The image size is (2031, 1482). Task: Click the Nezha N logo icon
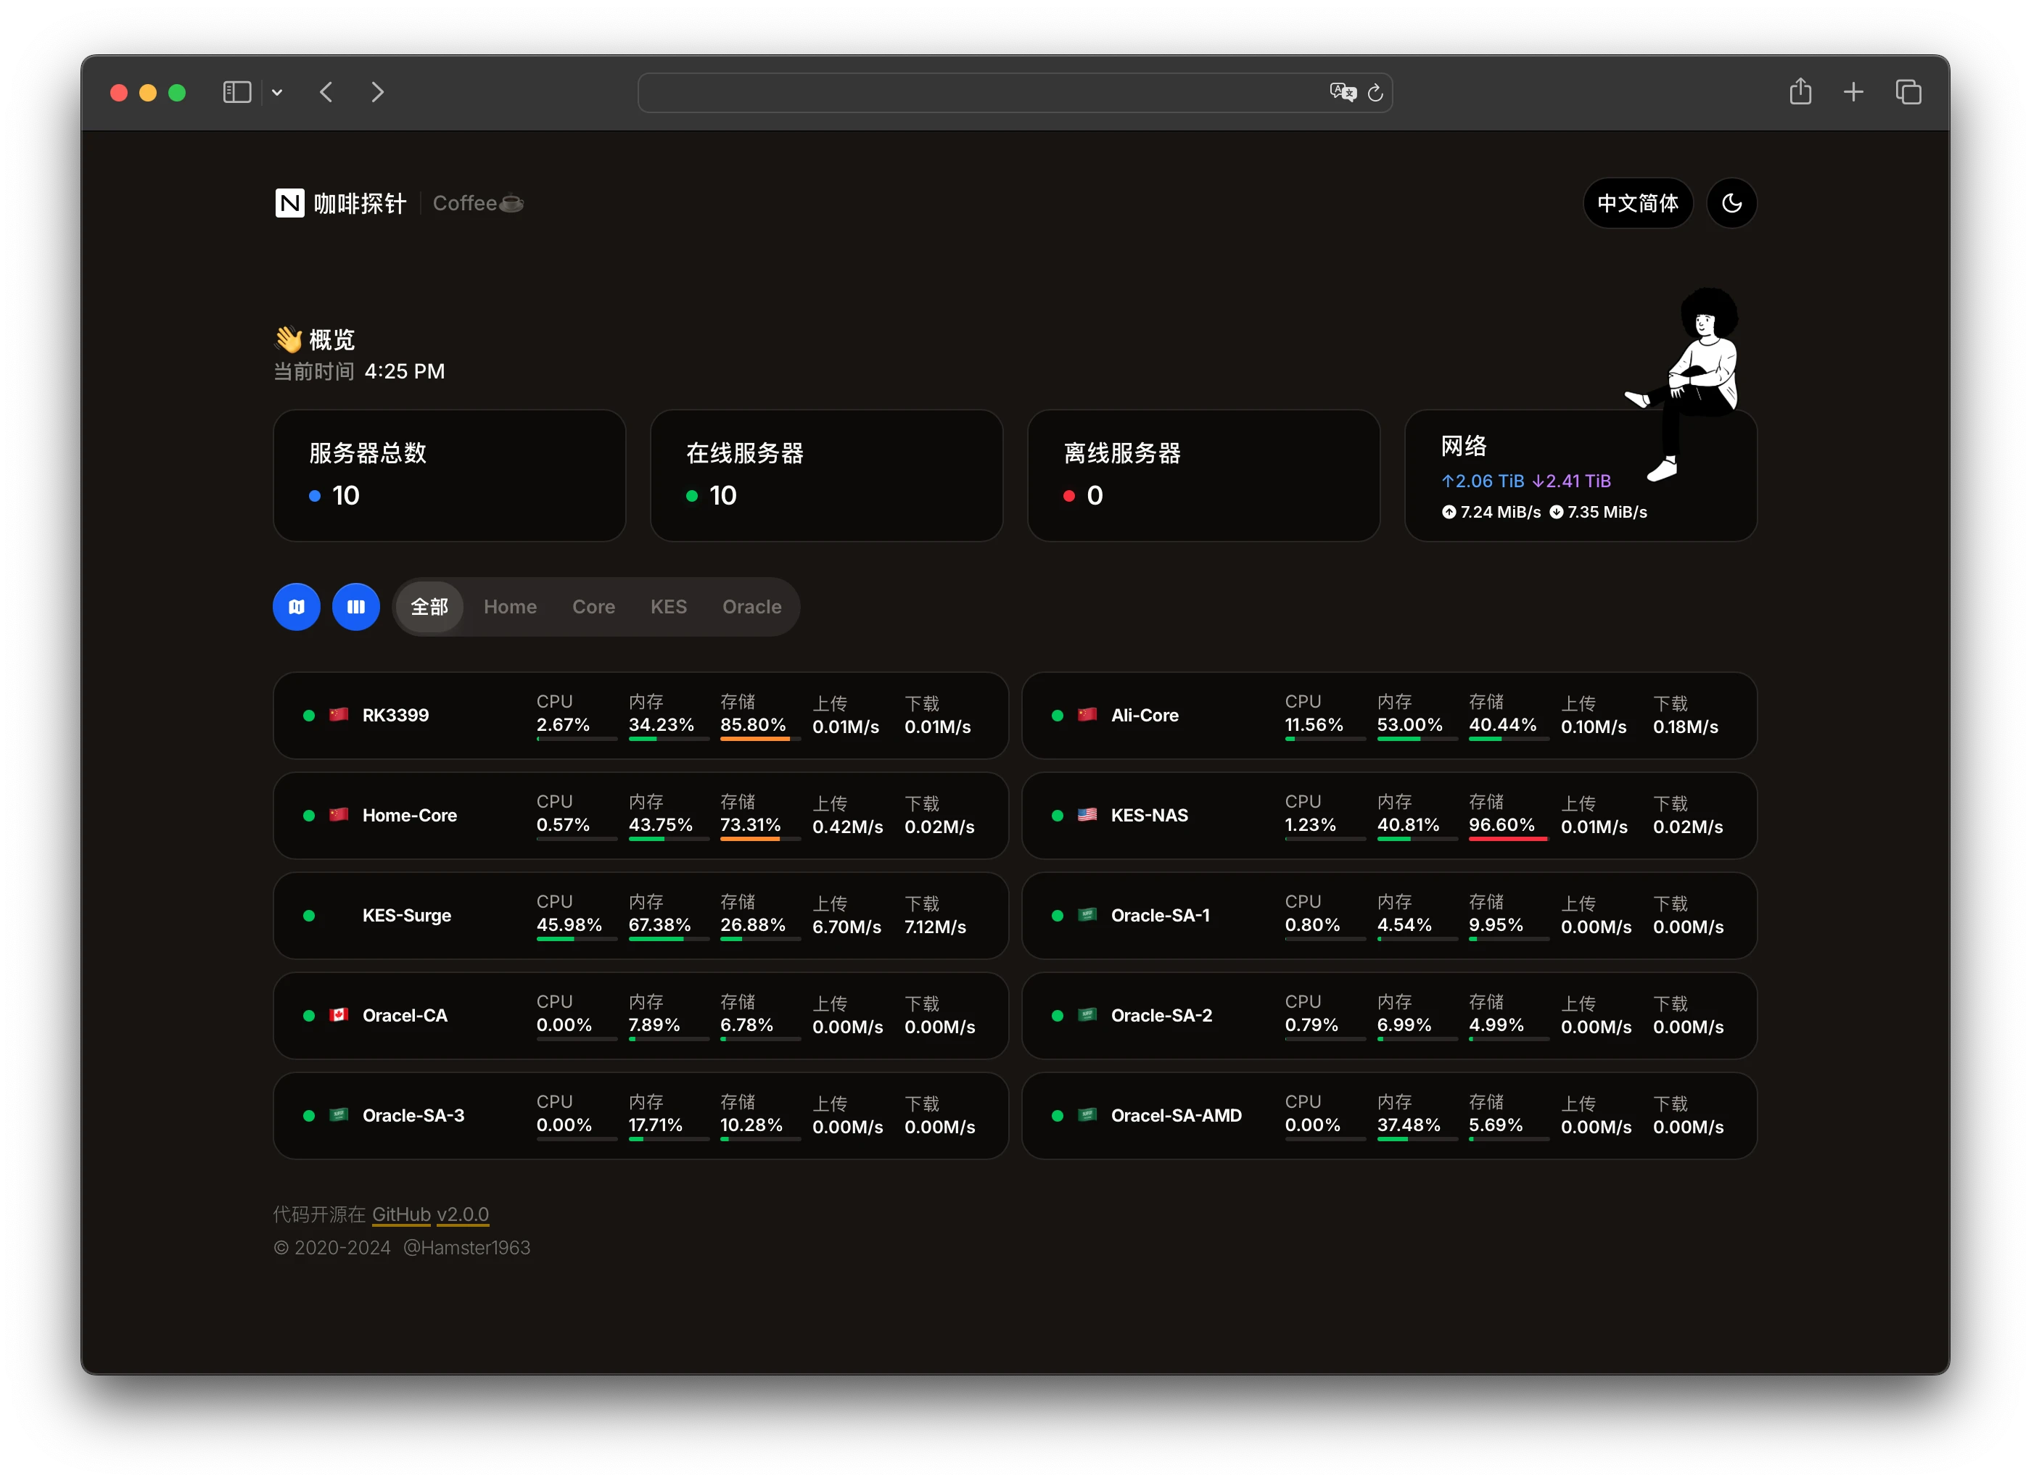[289, 203]
